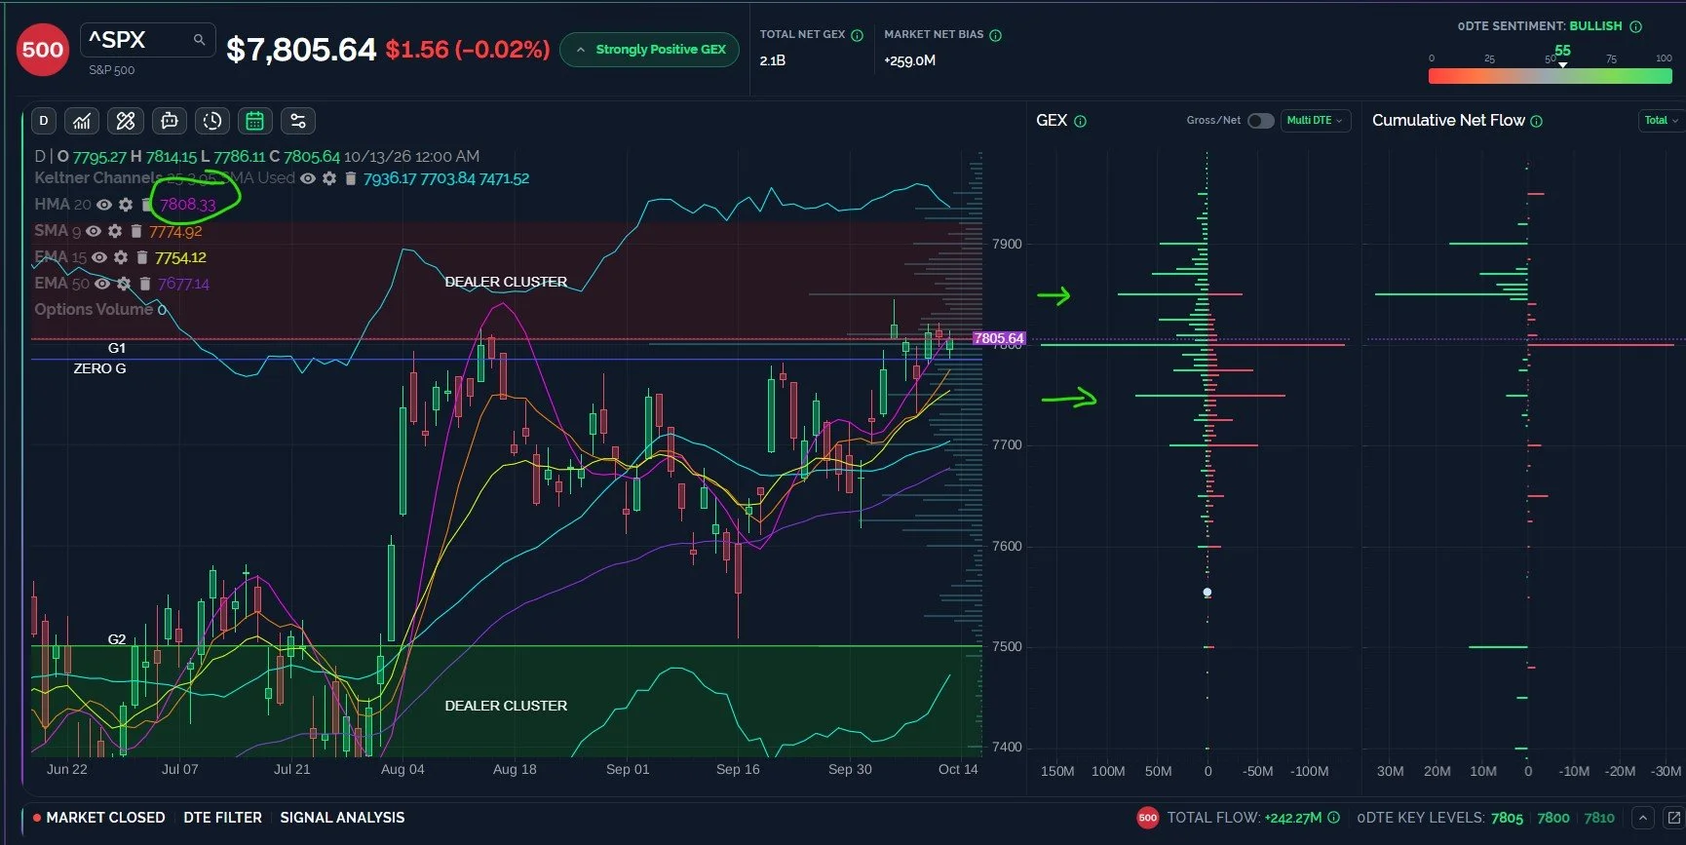Open the D timeframe selector
Viewport: 1686px width, 845px height.
point(44,121)
